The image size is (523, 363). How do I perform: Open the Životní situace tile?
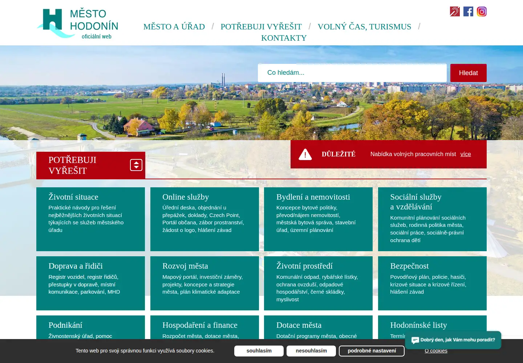(90, 219)
